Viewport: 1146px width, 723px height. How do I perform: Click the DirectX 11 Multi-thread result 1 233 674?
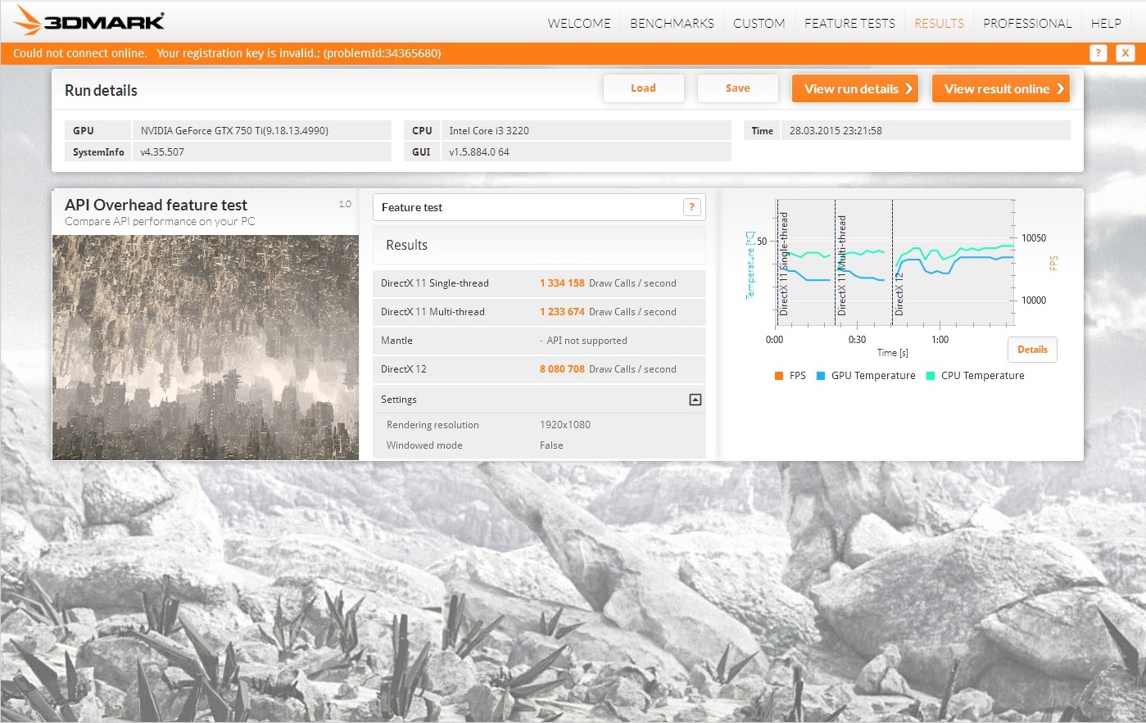tap(562, 312)
